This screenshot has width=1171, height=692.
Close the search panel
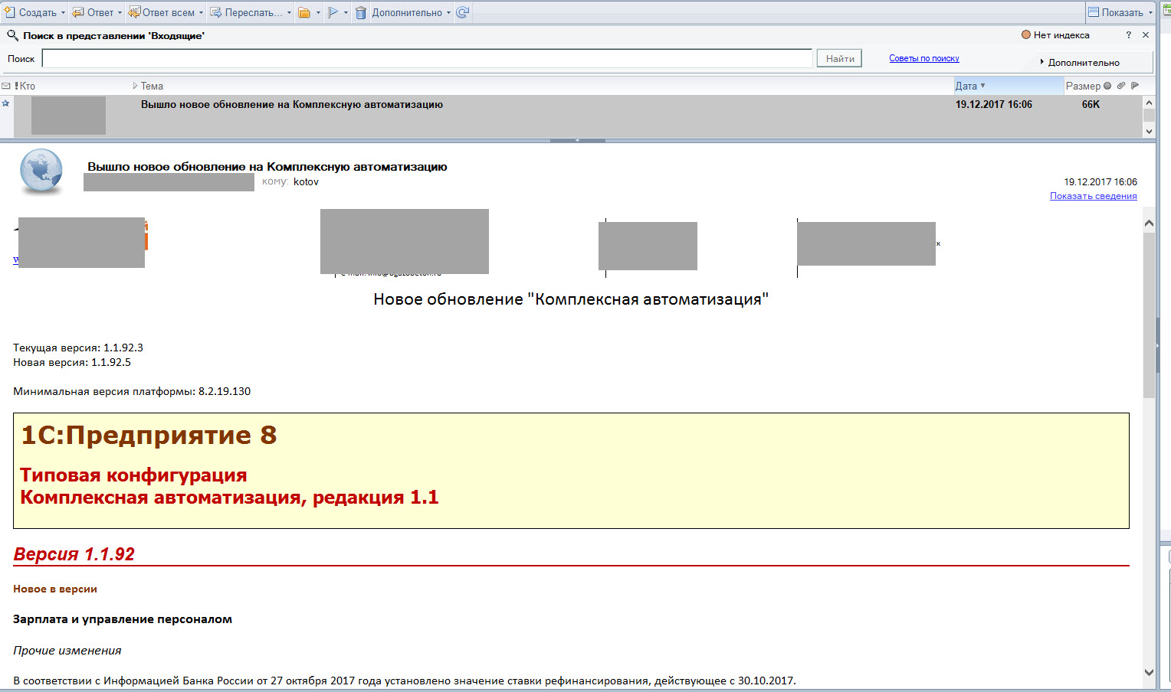pos(1146,35)
